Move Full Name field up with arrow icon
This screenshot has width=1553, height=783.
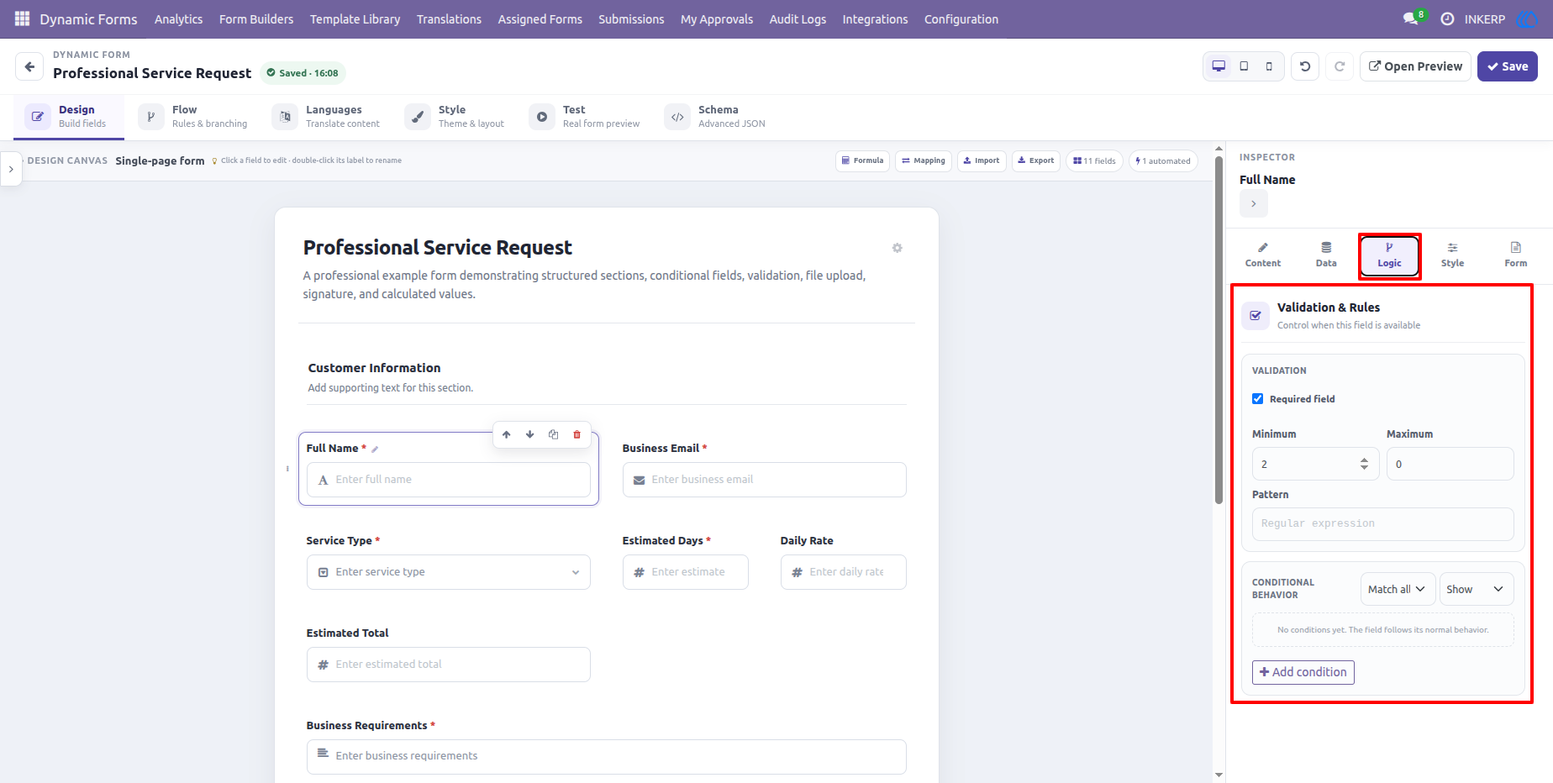tap(506, 434)
